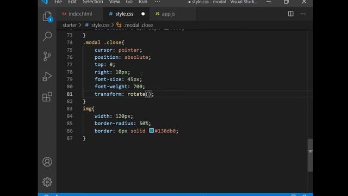Click the HTML icon on index.html tab
Image resolution: width=348 pixels, height=196 pixels.
(64, 14)
